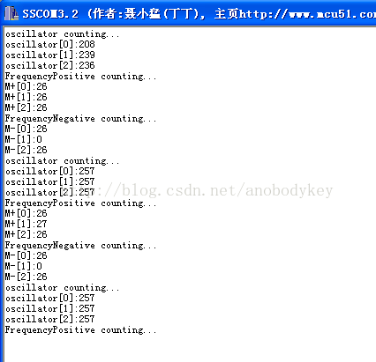The height and width of the screenshot is (362, 376).
Task: Click the second "FrequencyNegative counting..." line
Action: 80,246
